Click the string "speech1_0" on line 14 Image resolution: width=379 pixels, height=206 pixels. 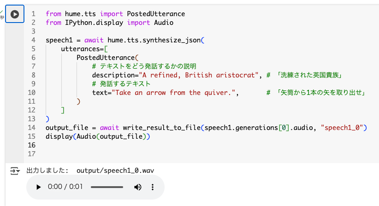coord(342,128)
